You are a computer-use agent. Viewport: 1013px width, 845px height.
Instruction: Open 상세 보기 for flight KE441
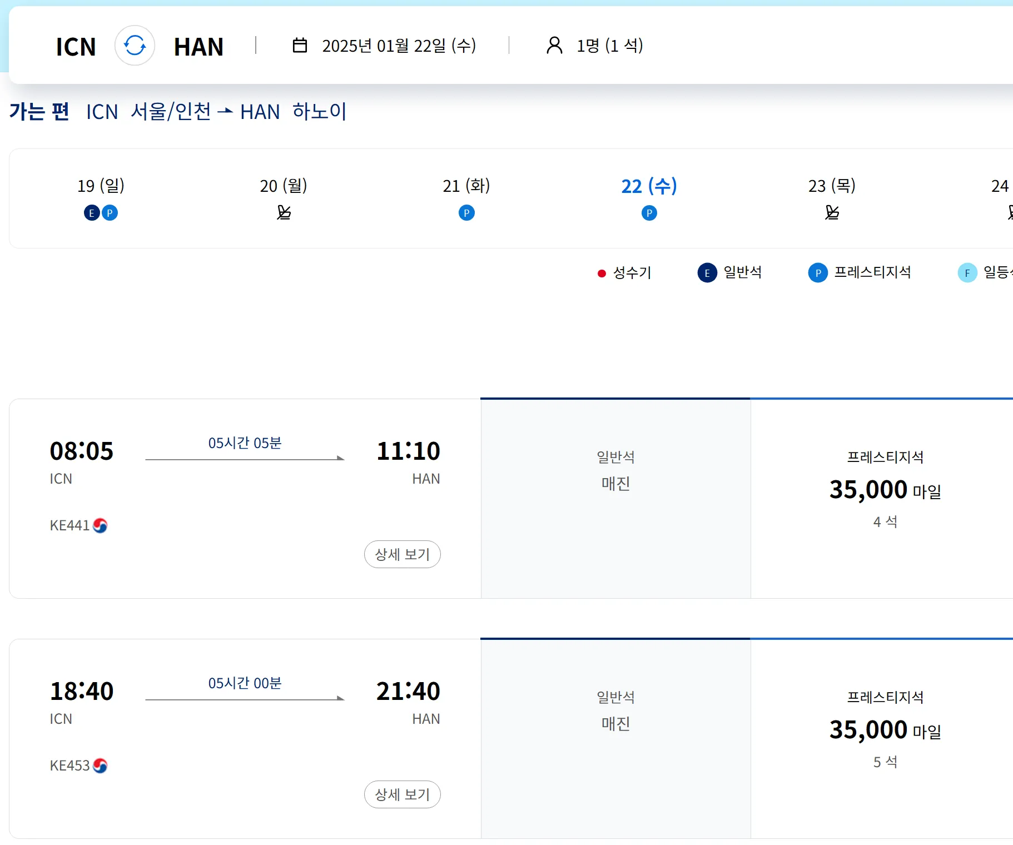pyautogui.click(x=402, y=554)
